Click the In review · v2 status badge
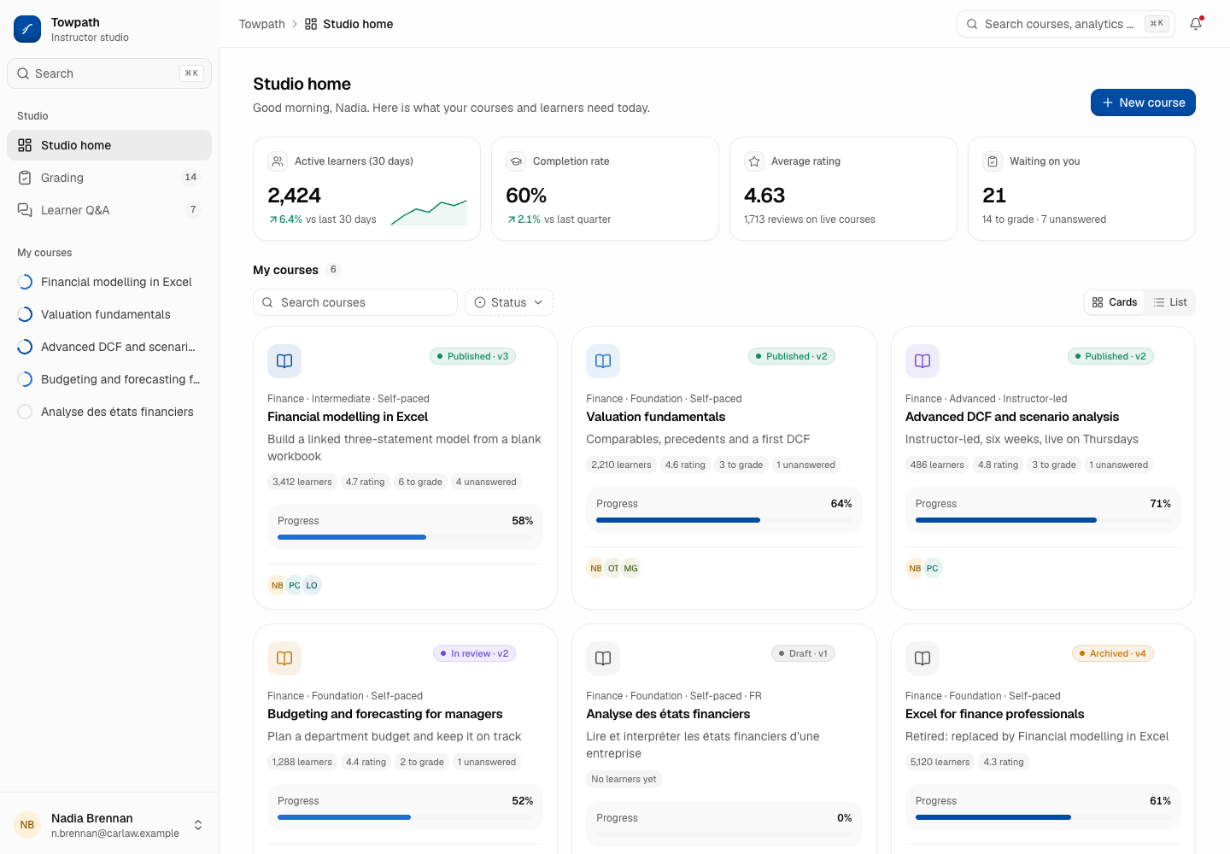 [x=474, y=653]
